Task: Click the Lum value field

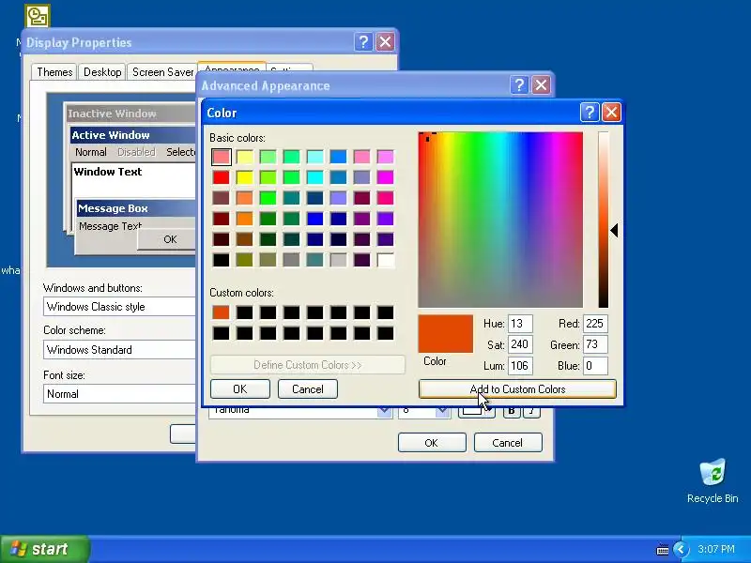Action: [520, 366]
